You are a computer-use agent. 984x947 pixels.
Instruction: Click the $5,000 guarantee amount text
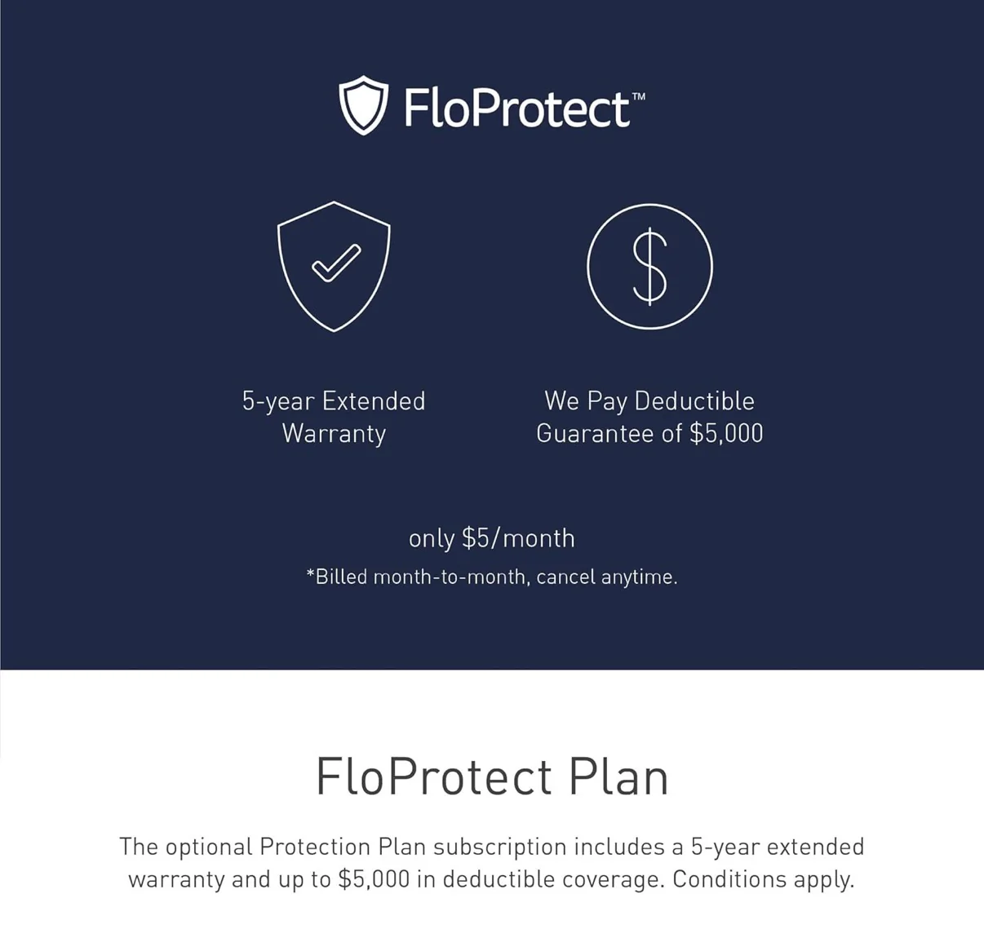pos(726,433)
